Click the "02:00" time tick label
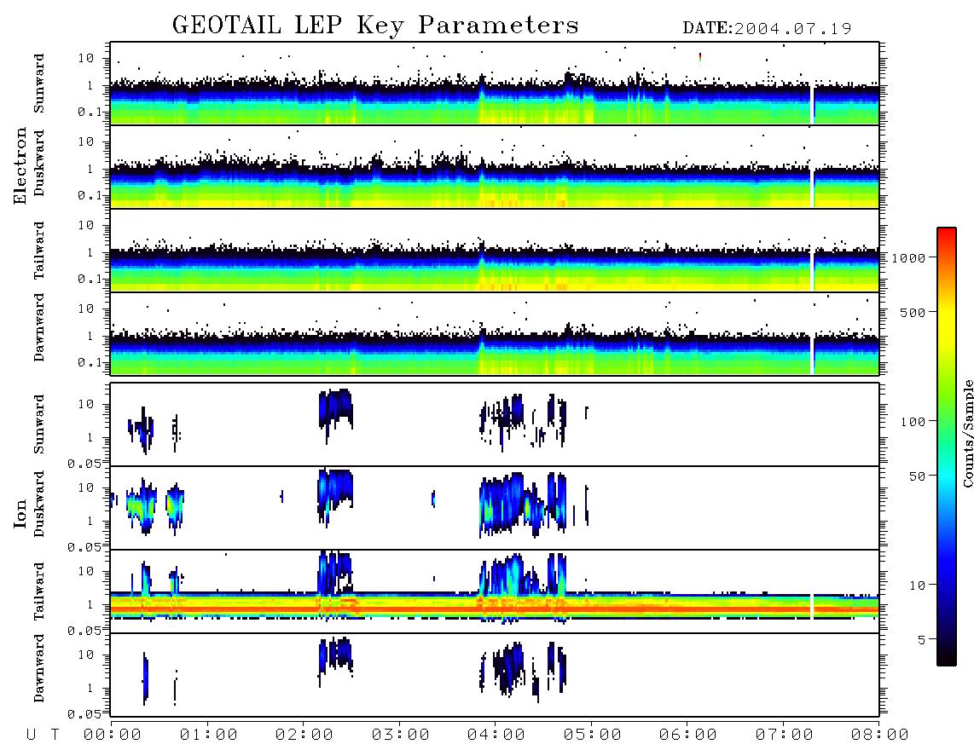The image size is (974, 750). tap(304, 736)
